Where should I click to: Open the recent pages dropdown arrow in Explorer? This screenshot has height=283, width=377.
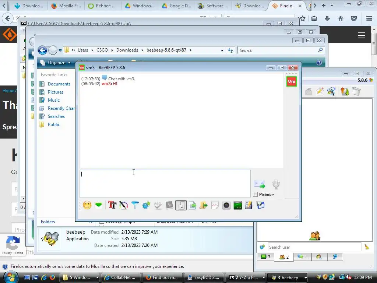[60, 50]
